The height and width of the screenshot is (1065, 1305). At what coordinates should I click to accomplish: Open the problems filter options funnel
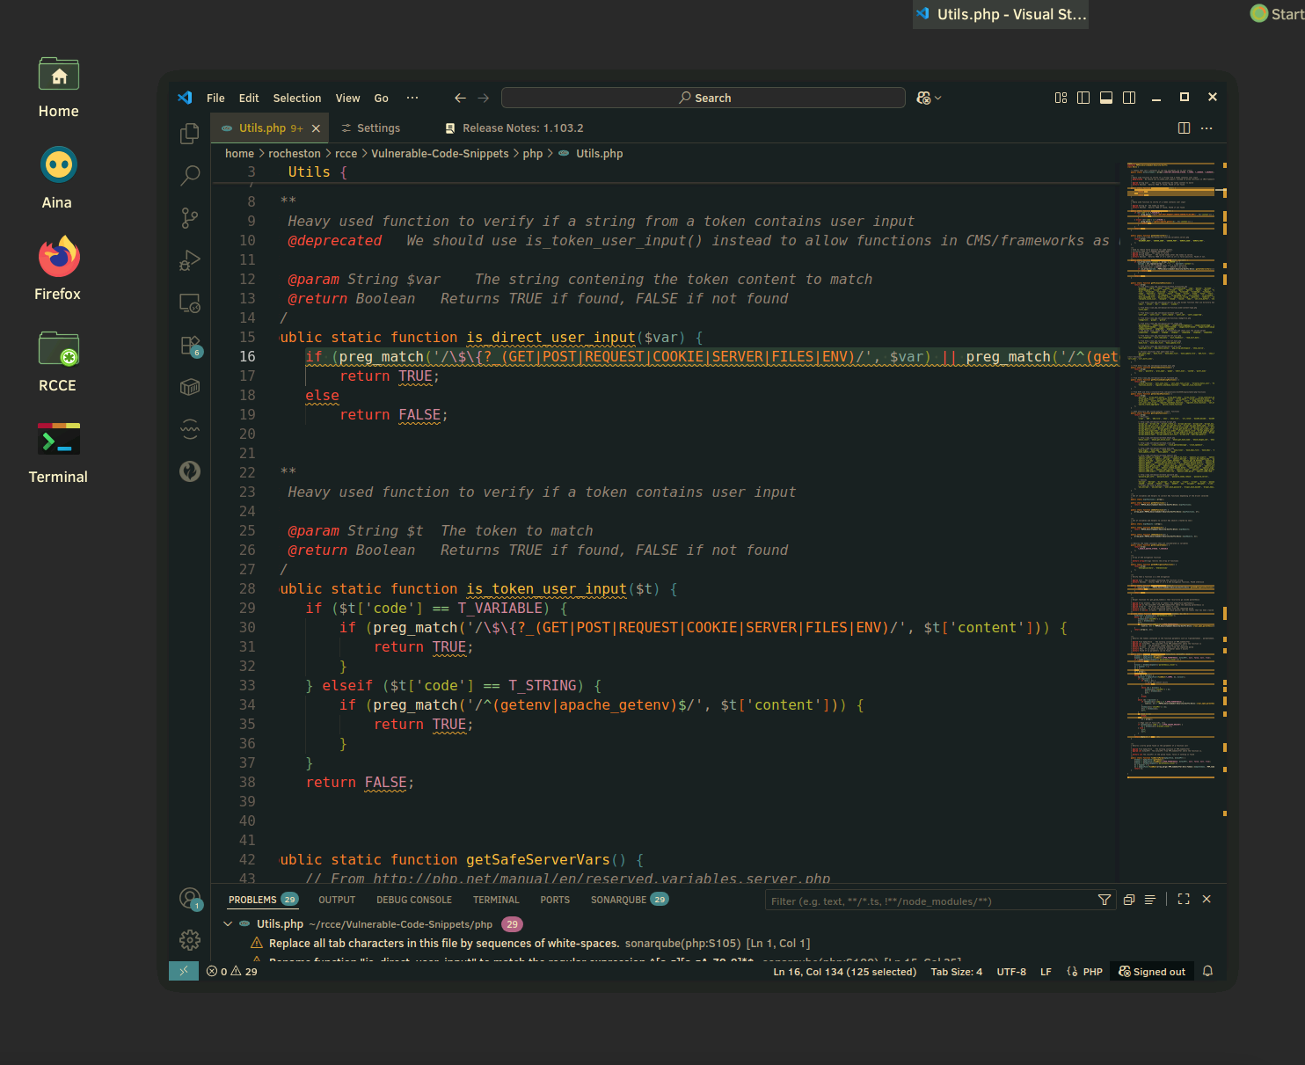click(1105, 900)
